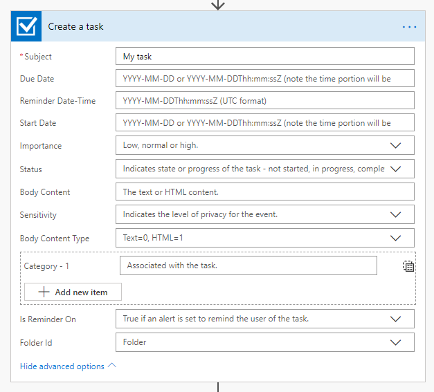Click the Create a task checkmark icon
The width and height of the screenshot is (434, 392).
point(26,26)
